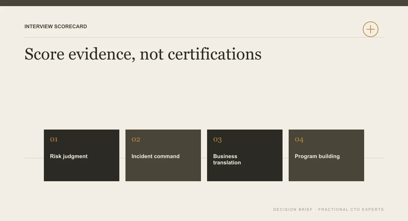
Task: Select the 01 Risk judgment card
Action: pyautogui.click(x=82, y=155)
